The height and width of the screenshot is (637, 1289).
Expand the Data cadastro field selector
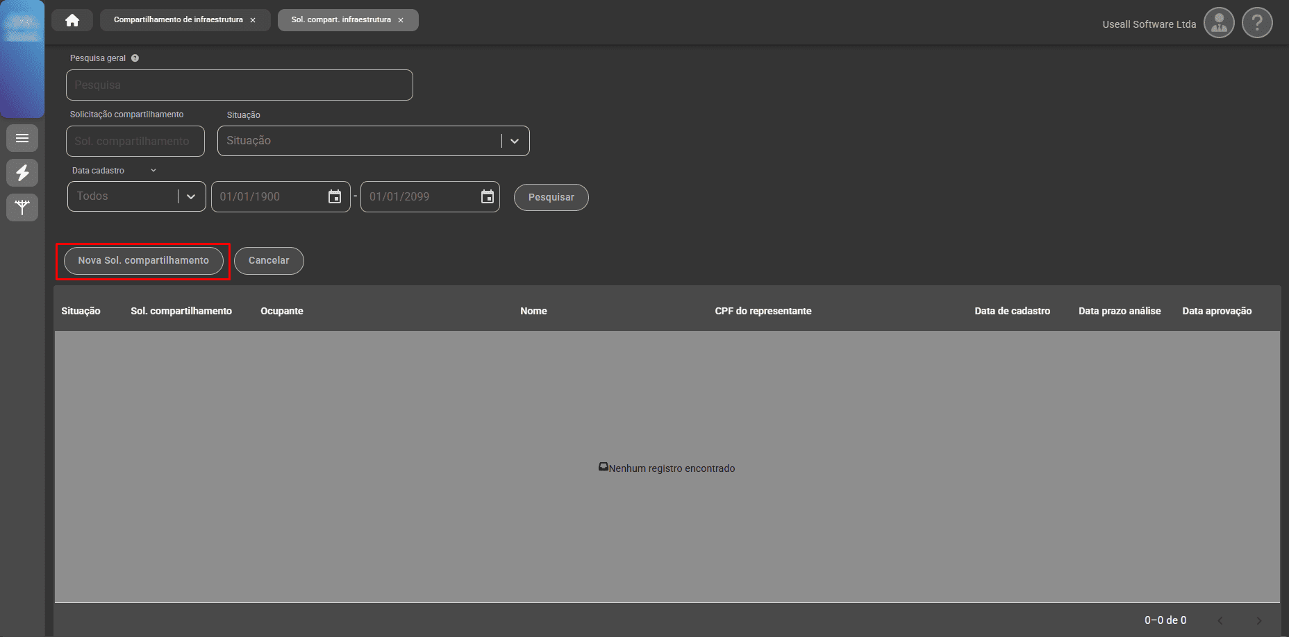pyautogui.click(x=153, y=171)
